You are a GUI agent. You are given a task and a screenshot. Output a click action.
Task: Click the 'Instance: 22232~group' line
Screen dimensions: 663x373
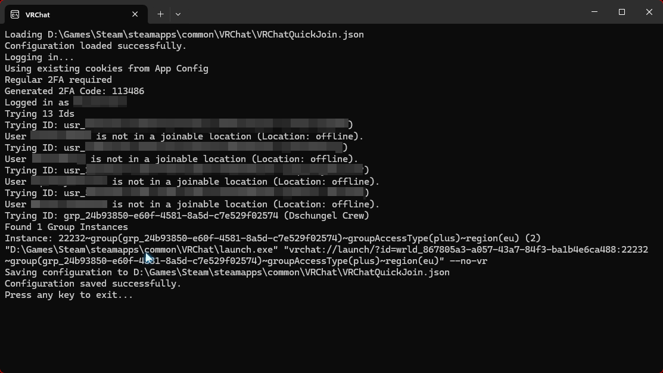(273, 238)
